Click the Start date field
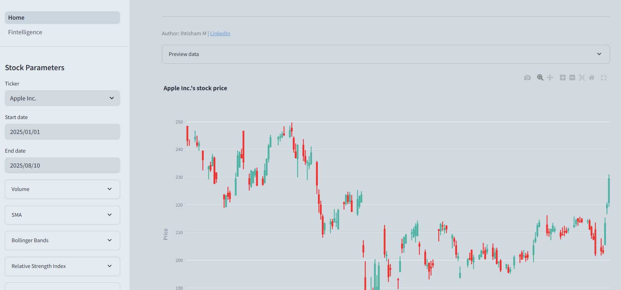 coord(62,132)
